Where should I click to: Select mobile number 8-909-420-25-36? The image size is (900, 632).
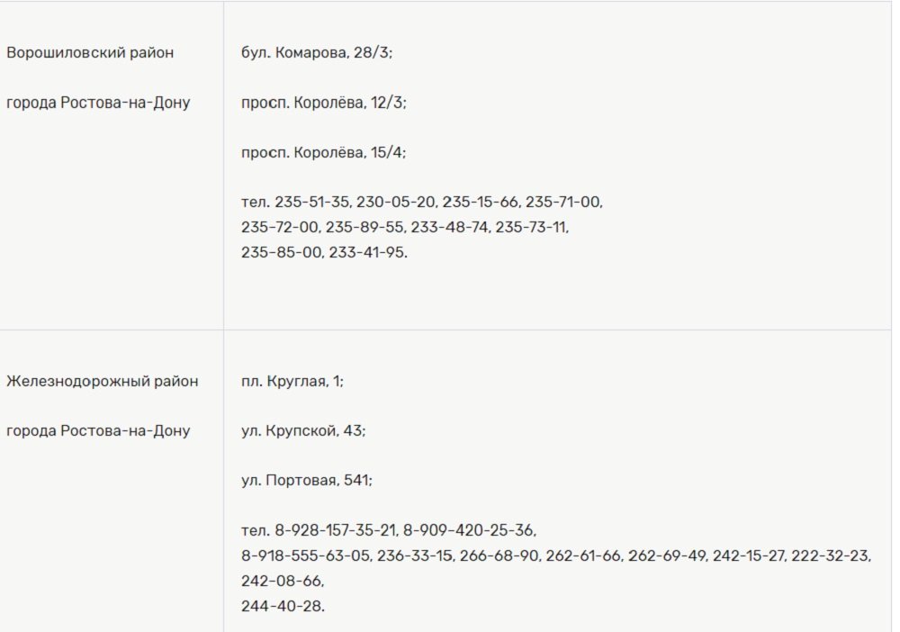coord(470,531)
